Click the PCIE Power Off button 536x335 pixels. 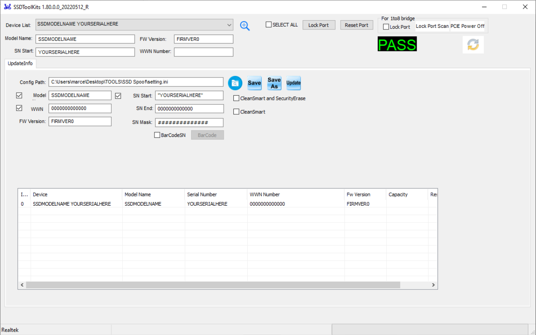468,26
